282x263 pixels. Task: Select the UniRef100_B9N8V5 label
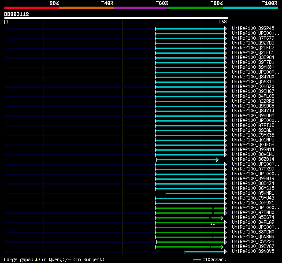[253, 252]
